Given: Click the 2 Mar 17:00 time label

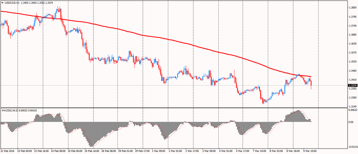Looking at the screenshot, I should point(192,151).
